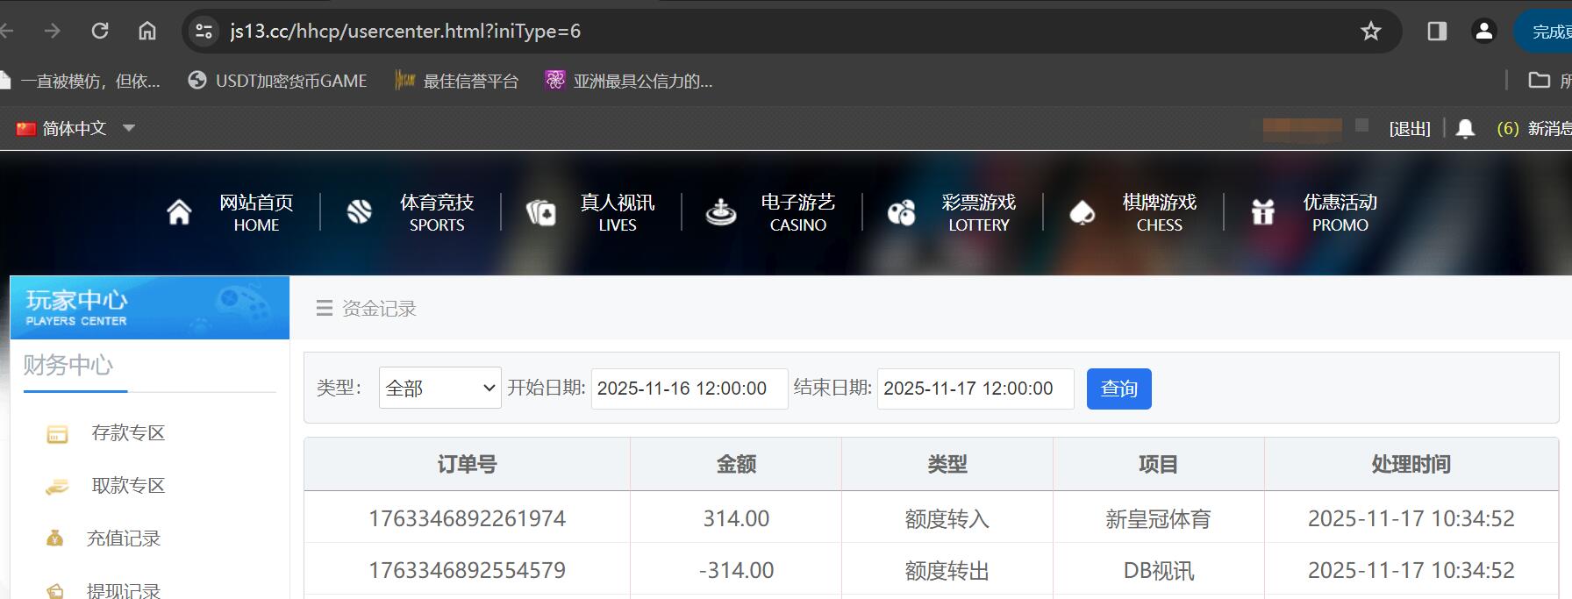Click the 项目 column header

tap(1158, 465)
